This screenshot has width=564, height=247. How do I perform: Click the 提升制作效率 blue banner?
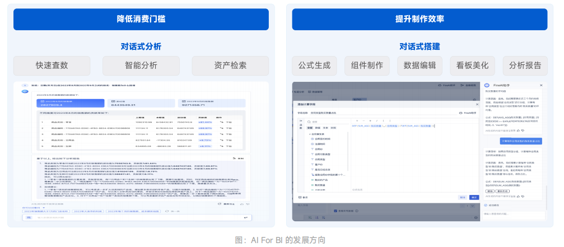point(419,20)
